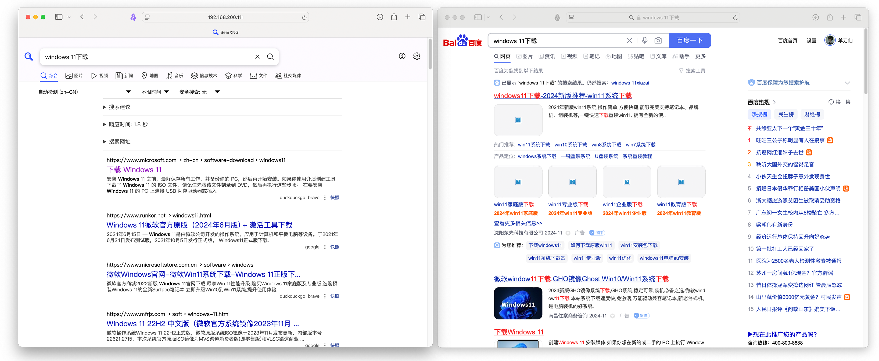Toggle sidebar in right Safari window
879x361 pixels.
[478, 17]
